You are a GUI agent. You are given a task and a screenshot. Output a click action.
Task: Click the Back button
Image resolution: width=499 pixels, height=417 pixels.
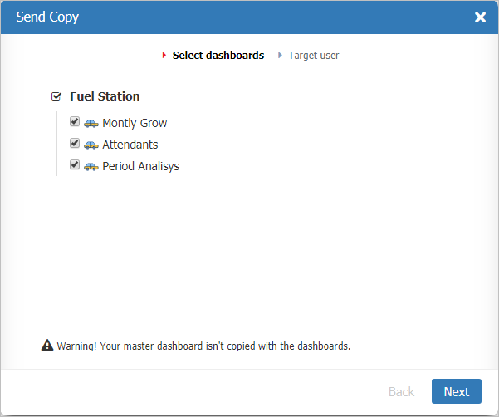(x=401, y=391)
